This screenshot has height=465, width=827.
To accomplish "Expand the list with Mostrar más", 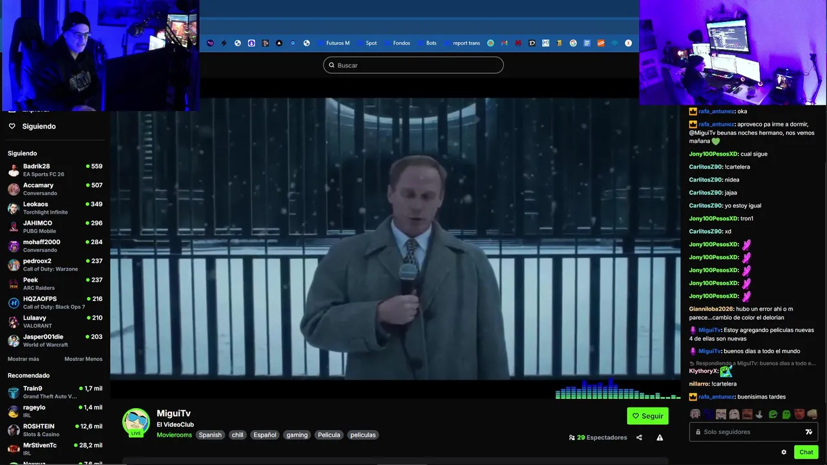I will (23, 359).
